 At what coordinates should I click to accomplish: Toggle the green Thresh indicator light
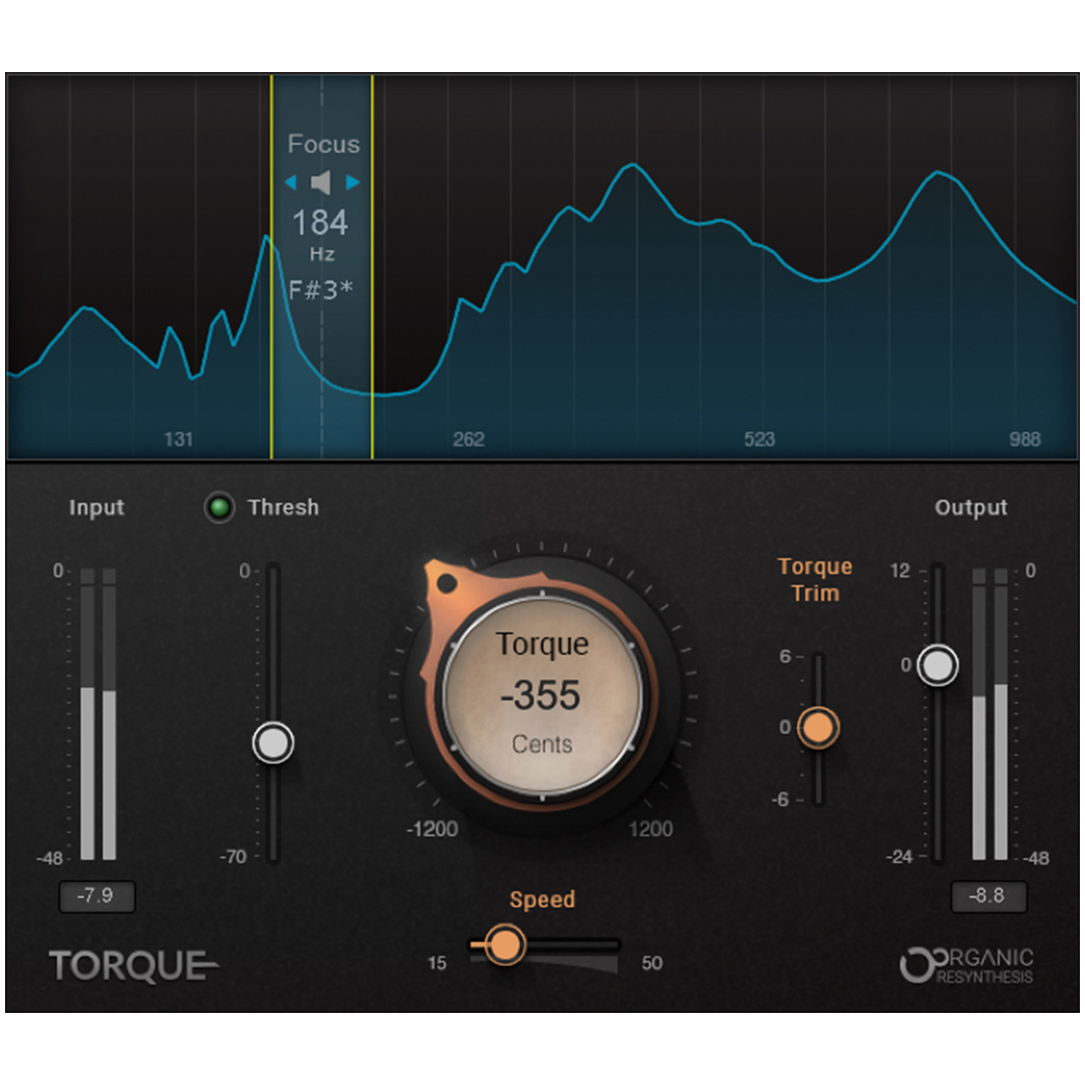tap(220, 508)
